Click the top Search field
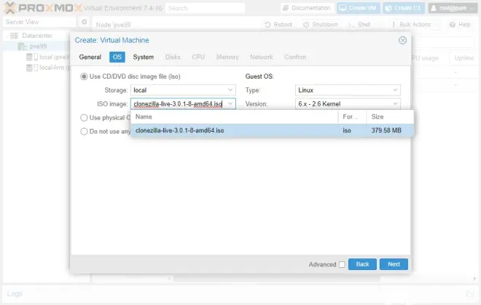This screenshot has width=481, height=305. pyautogui.click(x=206, y=8)
